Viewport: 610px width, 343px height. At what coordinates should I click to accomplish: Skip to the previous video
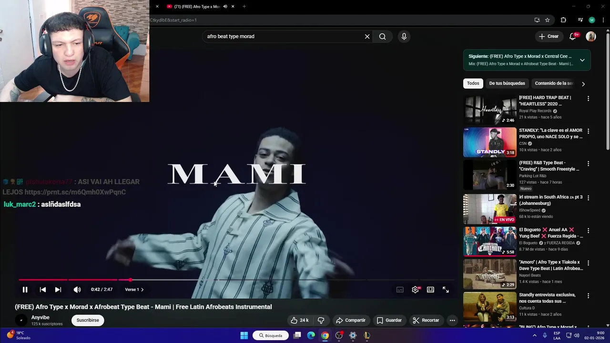click(43, 290)
